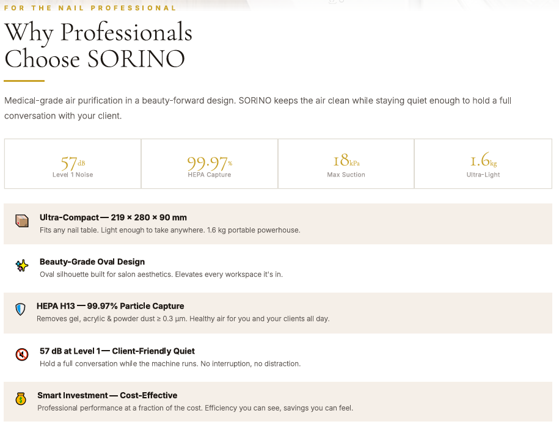Click the muted speaker icon beside 57 dB
559x427 pixels.
(22, 354)
